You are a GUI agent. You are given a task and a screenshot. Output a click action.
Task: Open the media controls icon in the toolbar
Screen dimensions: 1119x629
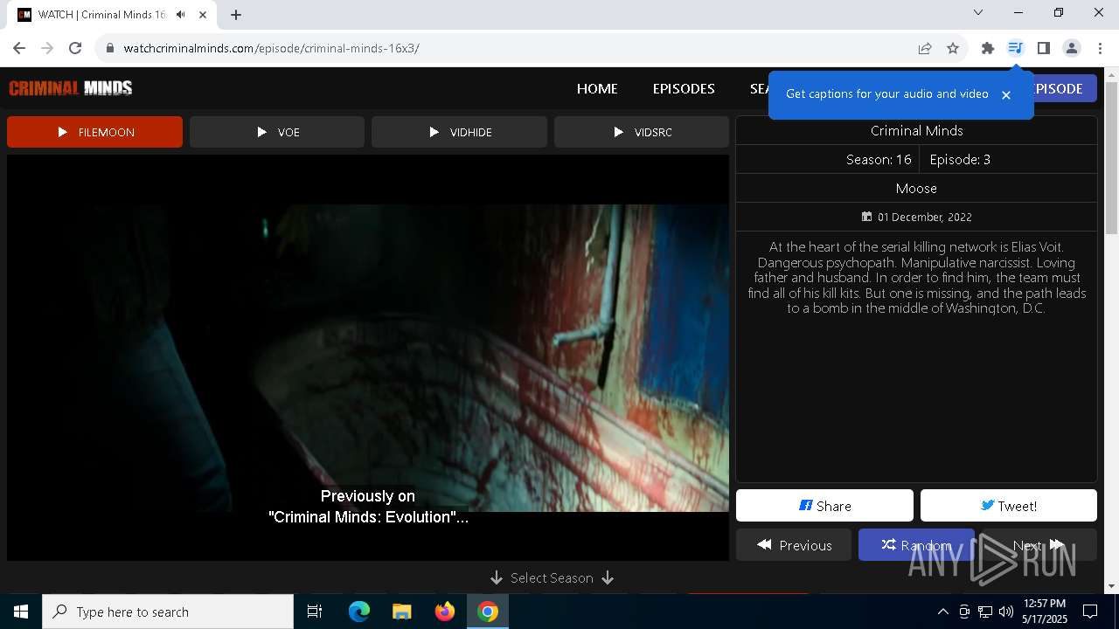(1015, 48)
